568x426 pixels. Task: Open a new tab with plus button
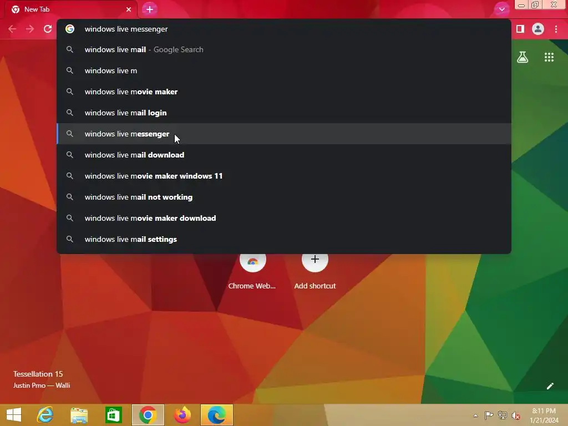tap(150, 9)
